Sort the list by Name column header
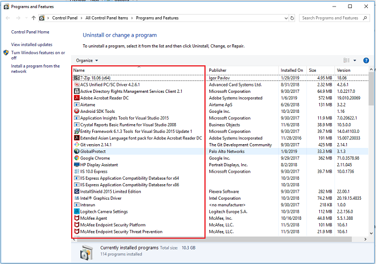Image resolution: width=376 pixels, height=264 pixels. (x=79, y=70)
